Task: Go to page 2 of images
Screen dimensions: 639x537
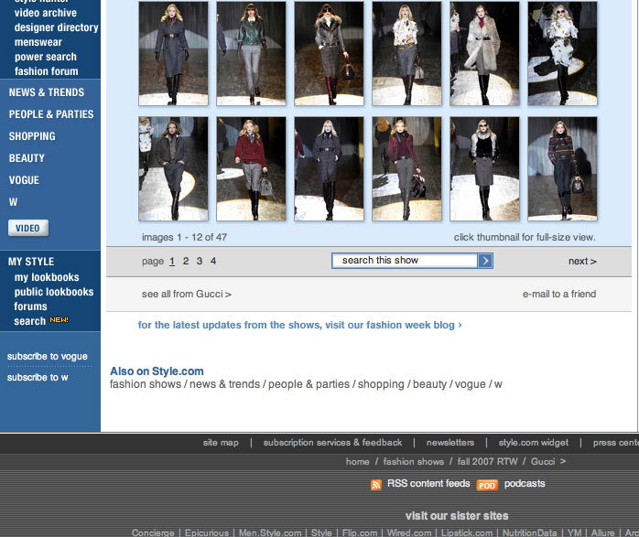Action: tap(186, 261)
